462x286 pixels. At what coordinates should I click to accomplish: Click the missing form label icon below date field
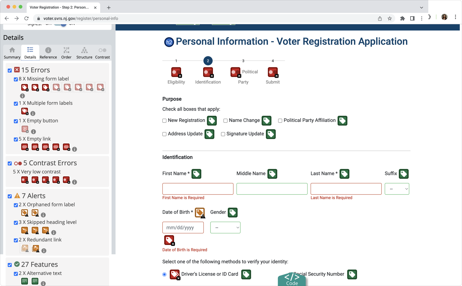coord(169,240)
